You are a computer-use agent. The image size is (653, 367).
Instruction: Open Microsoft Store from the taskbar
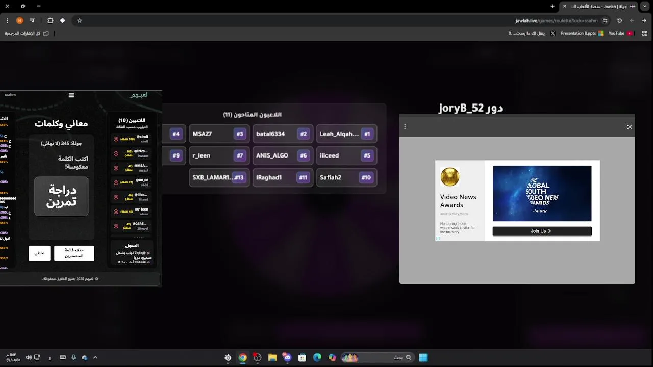click(x=302, y=358)
